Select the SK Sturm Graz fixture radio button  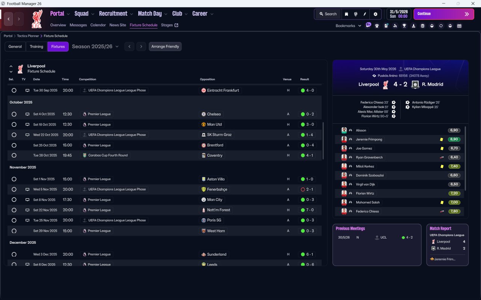(x=14, y=135)
